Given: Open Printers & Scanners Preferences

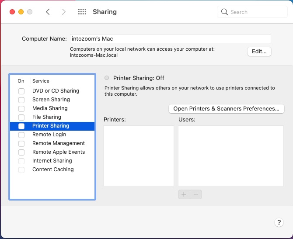Looking at the screenshot, I should point(226,109).
